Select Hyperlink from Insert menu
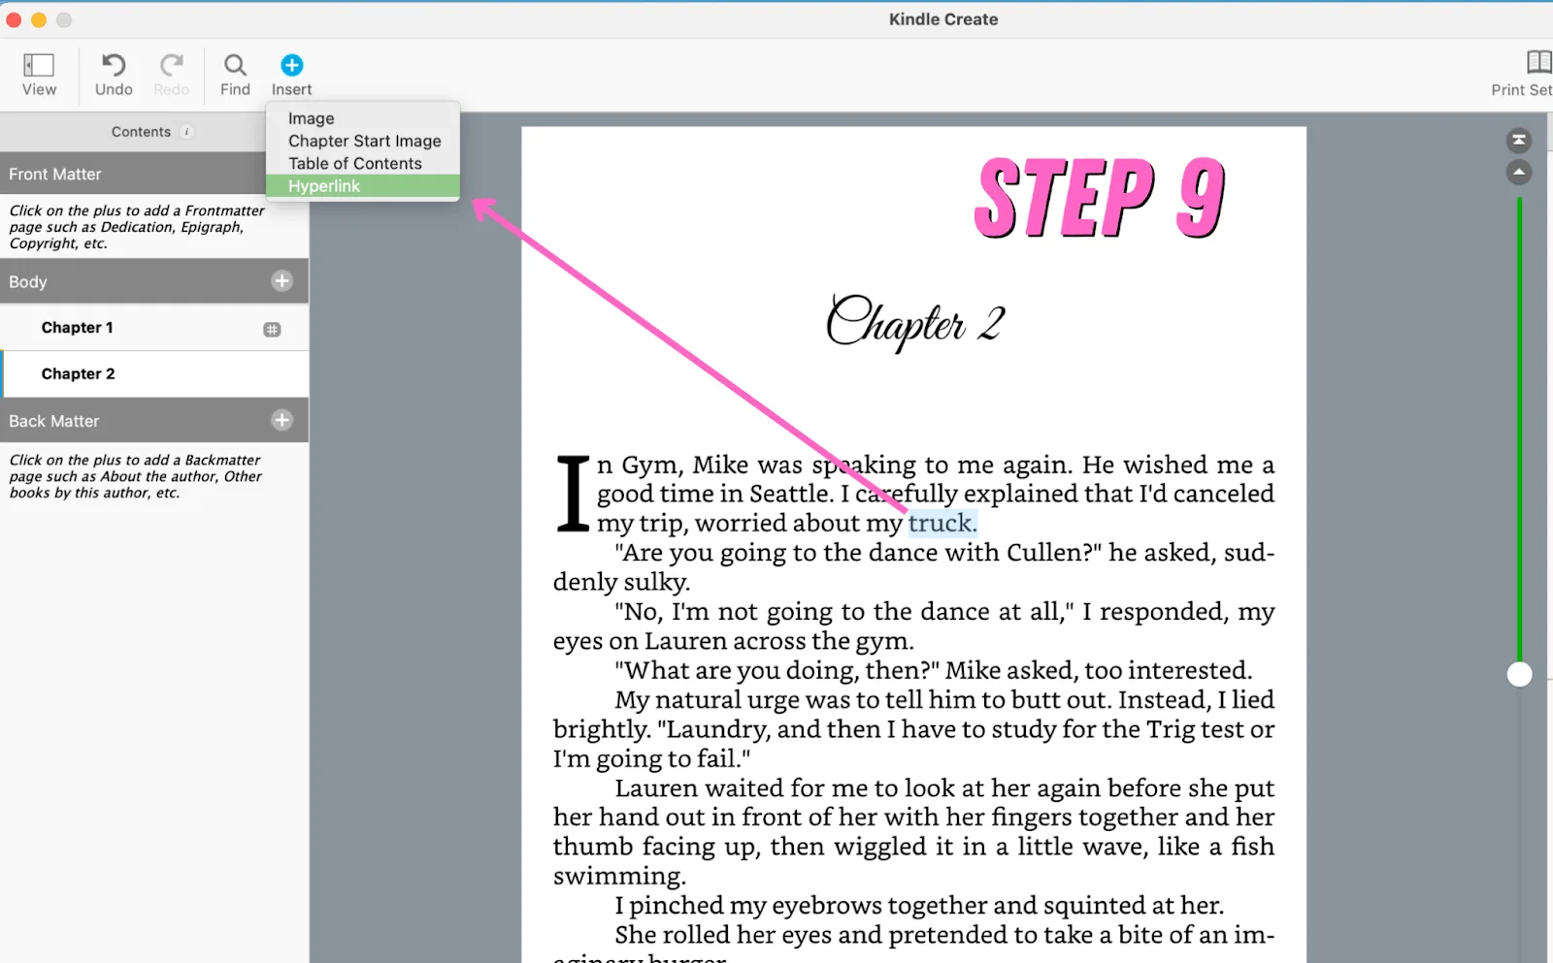Image resolution: width=1553 pixels, height=963 pixels. click(362, 186)
